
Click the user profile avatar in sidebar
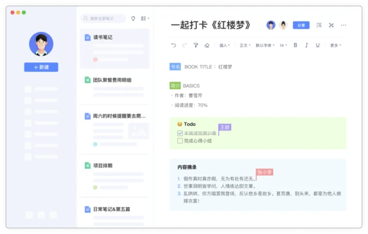[x=41, y=44]
